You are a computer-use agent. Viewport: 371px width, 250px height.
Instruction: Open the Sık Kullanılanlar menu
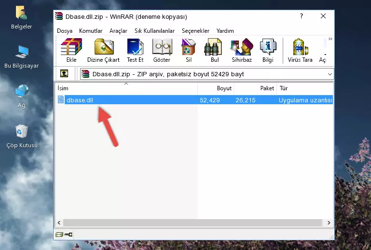[154, 31]
